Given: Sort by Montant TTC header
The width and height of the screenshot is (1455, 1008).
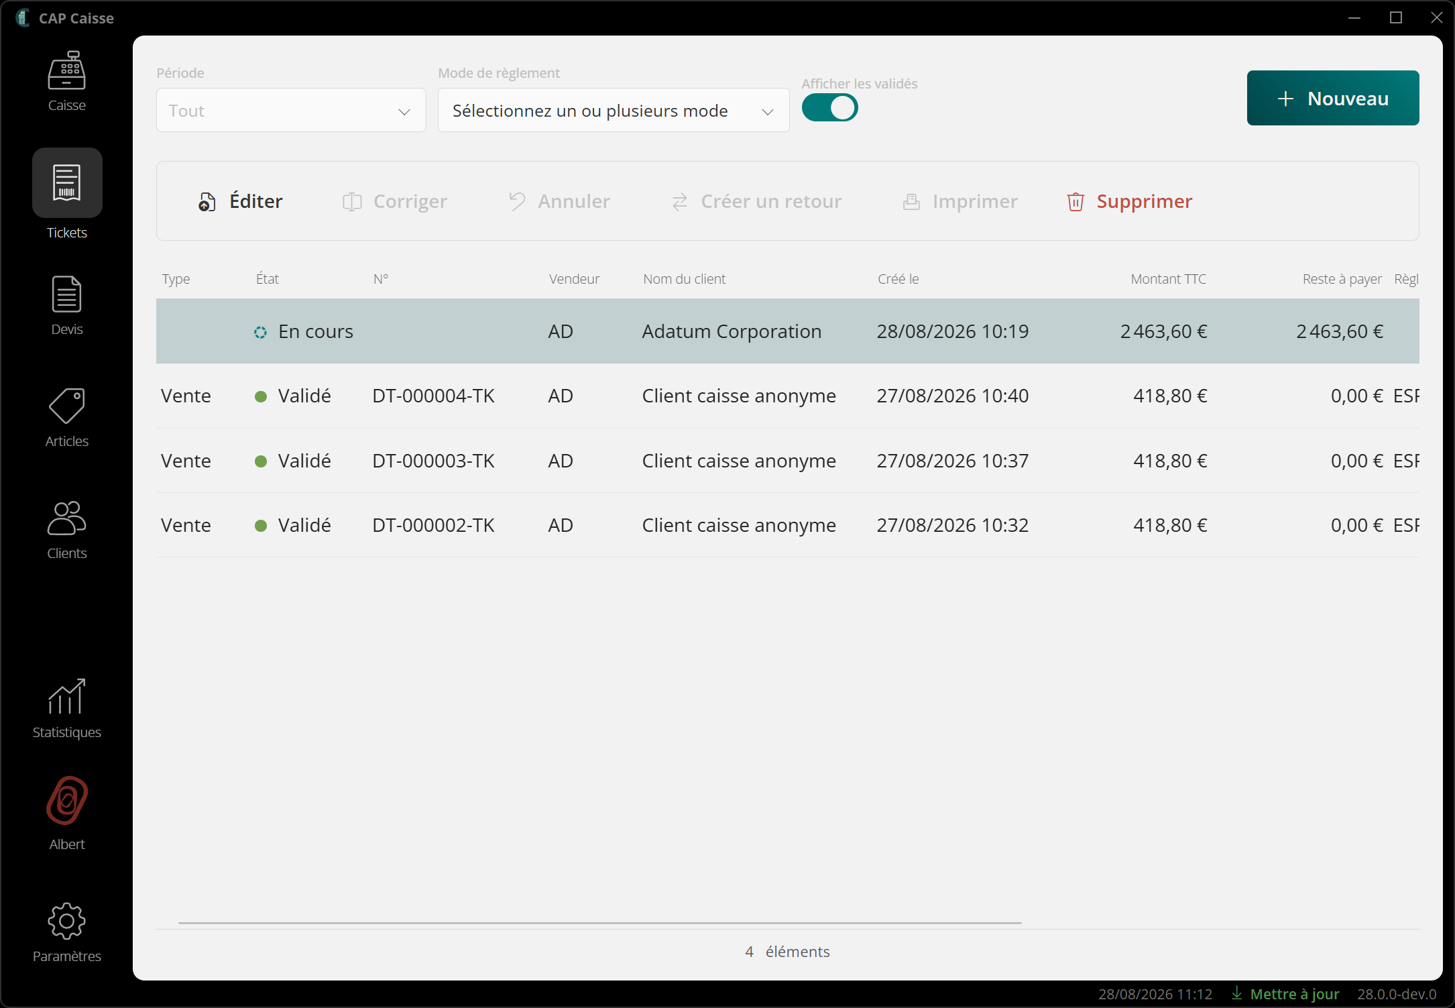Looking at the screenshot, I should point(1168,279).
